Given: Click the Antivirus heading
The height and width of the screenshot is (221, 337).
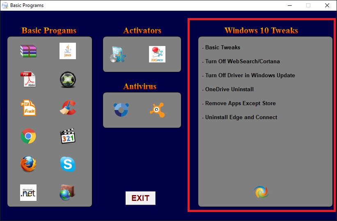Looking at the screenshot, I should click(140, 86).
